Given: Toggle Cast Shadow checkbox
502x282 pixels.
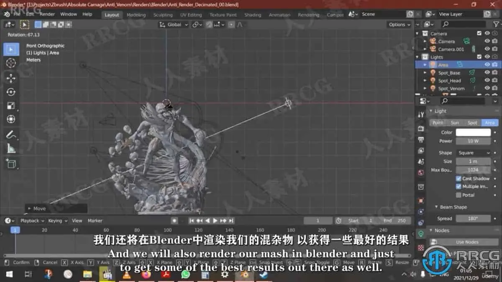Looking at the screenshot, I should [x=458, y=178].
